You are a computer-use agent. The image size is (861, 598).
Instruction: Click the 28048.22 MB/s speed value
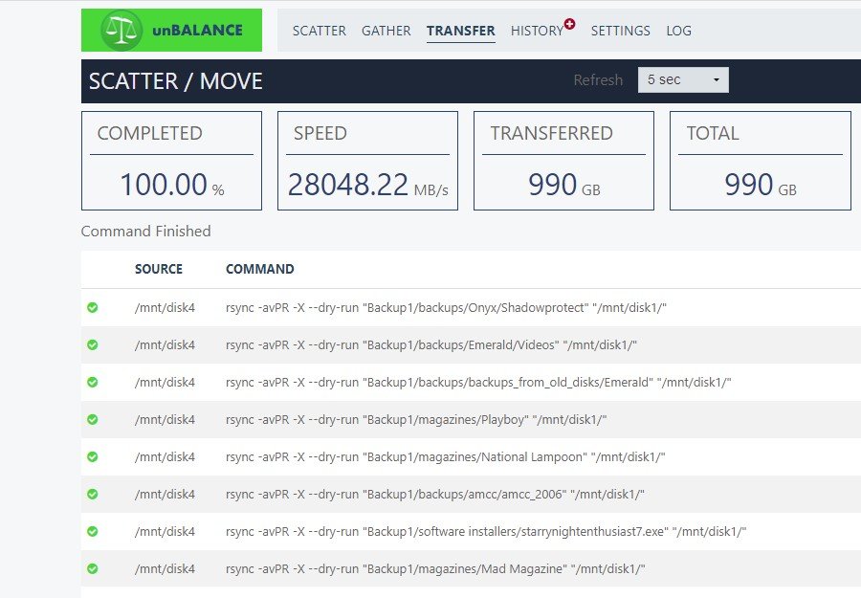click(368, 185)
